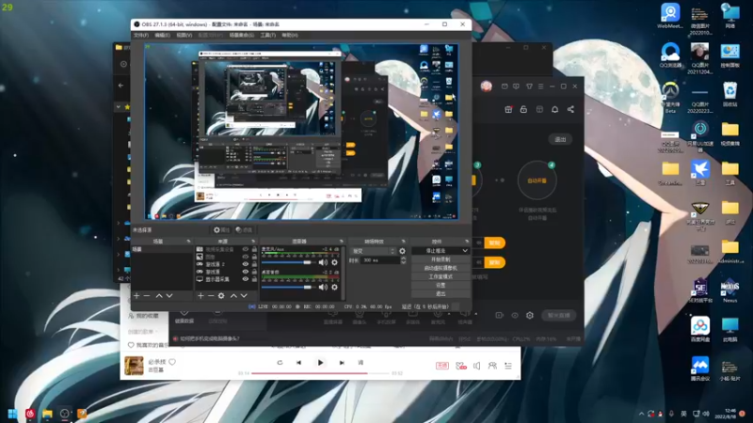
Task: Click 启动虚拟摄像机 button in OBS
Action: pyautogui.click(x=441, y=268)
